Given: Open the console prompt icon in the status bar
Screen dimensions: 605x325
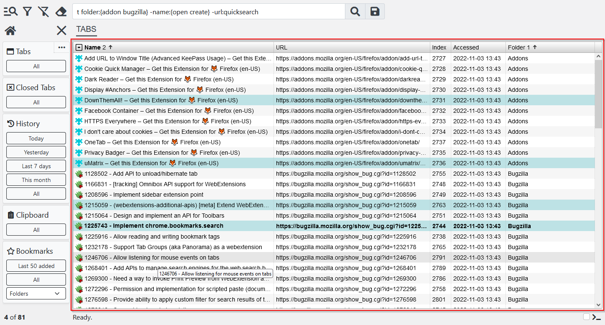Looking at the screenshot, I should click(x=597, y=317).
